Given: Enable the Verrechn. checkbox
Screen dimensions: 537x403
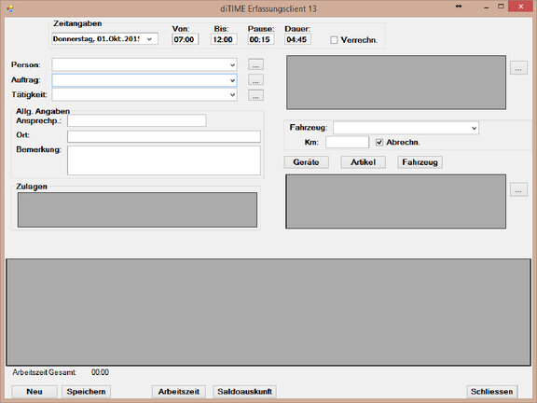Looking at the screenshot, I should 334,40.
